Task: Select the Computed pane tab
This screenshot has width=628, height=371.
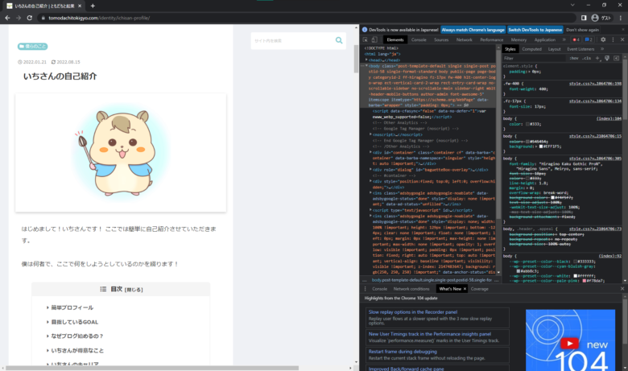Action: [531, 49]
